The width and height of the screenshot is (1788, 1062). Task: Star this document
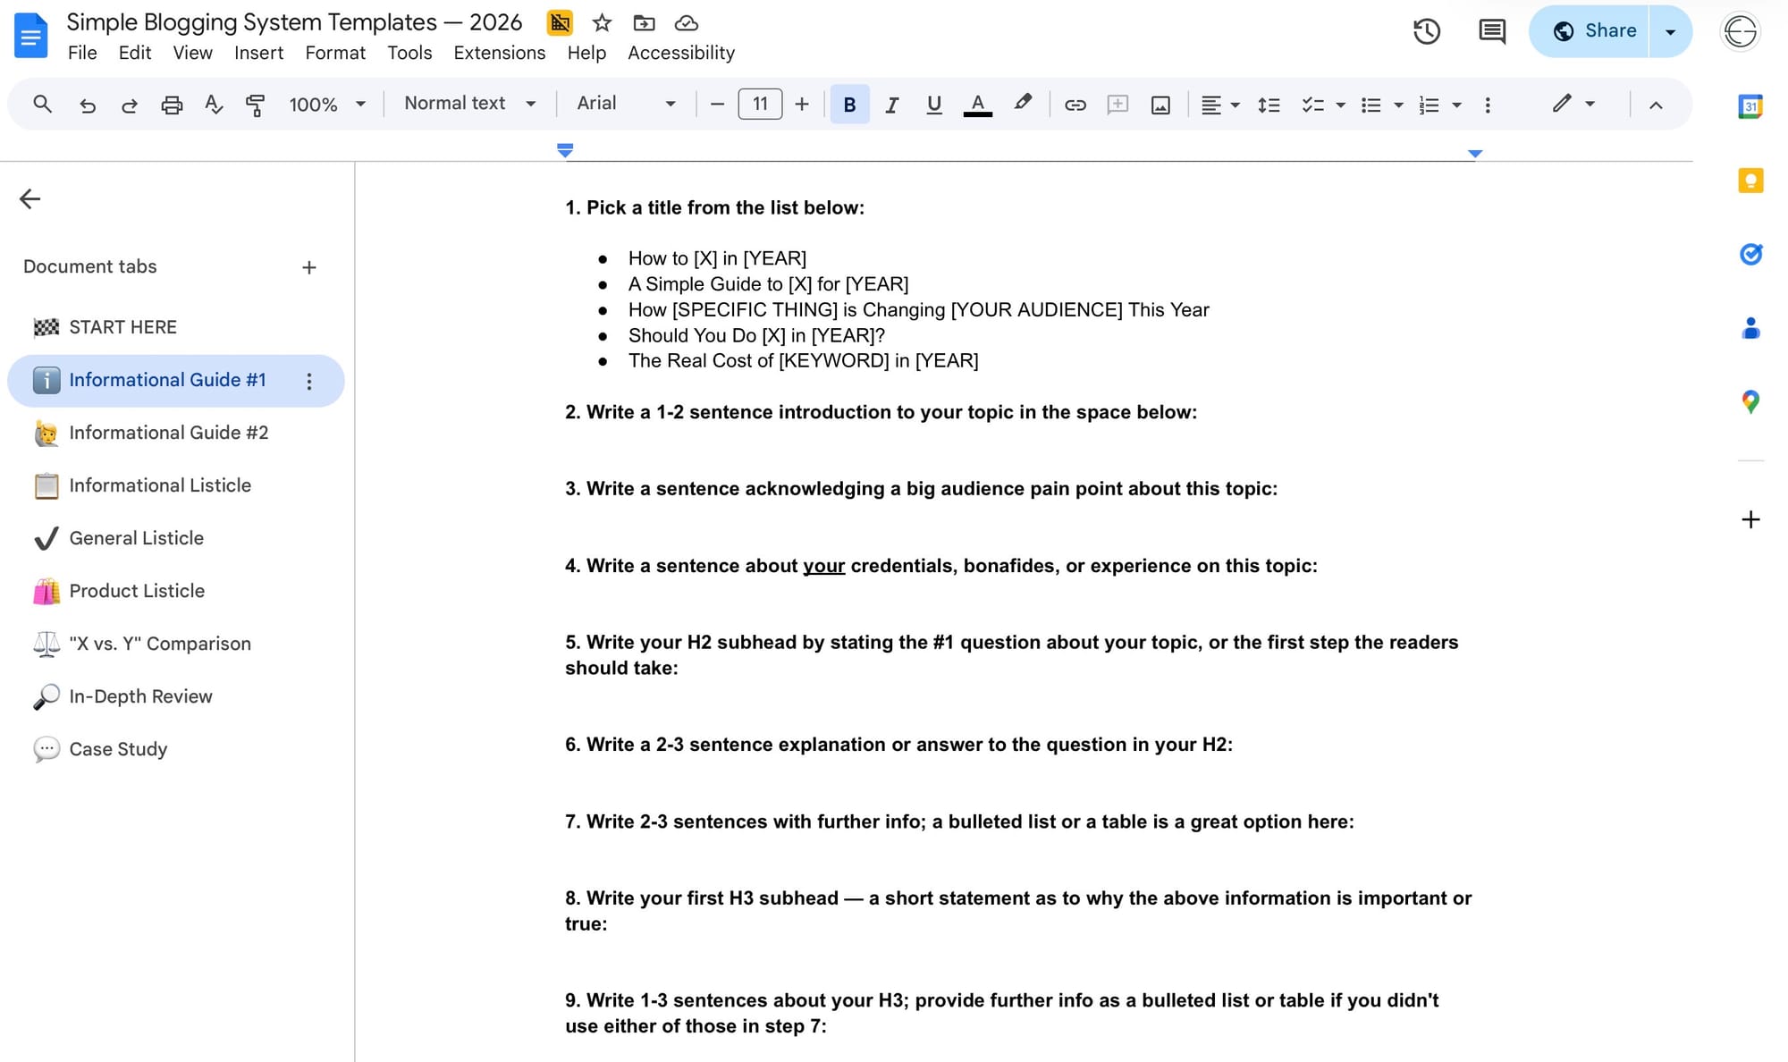[602, 23]
